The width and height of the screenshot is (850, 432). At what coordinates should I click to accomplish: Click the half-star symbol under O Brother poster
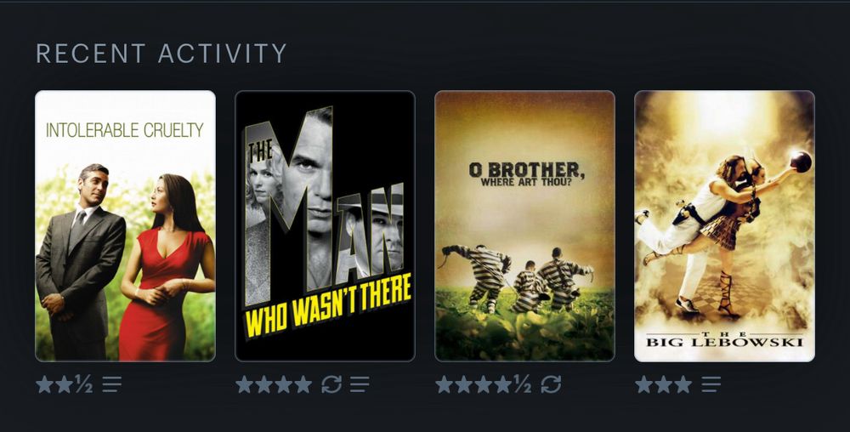tap(522, 385)
